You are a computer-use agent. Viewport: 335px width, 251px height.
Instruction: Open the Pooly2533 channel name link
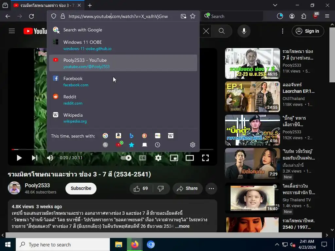(37, 186)
